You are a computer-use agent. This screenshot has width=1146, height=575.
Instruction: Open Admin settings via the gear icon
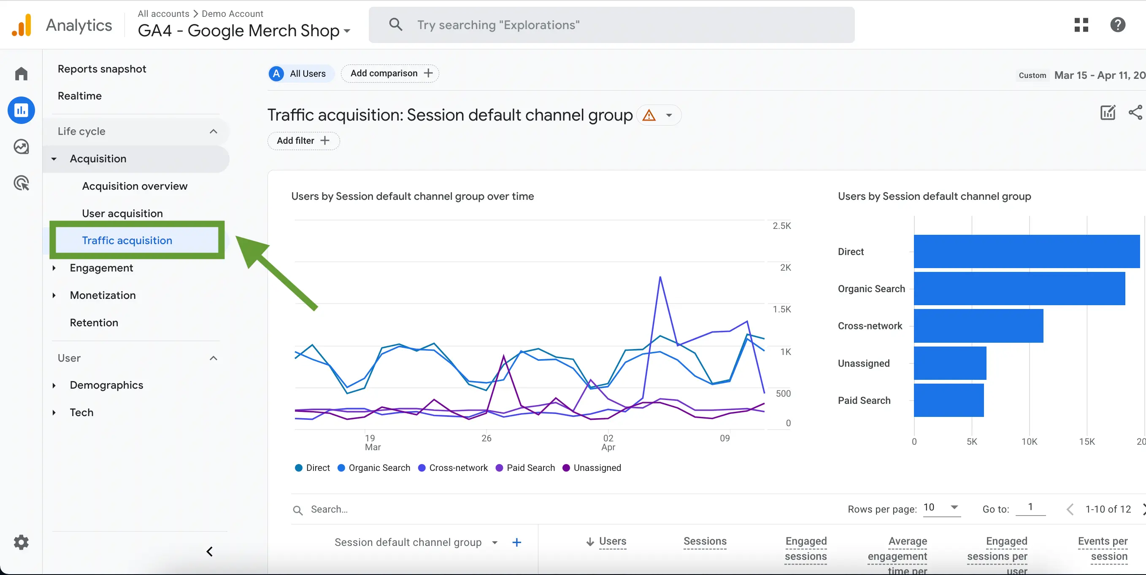21,542
